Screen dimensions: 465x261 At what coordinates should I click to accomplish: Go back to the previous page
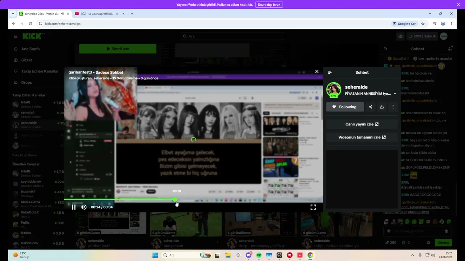point(14,24)
